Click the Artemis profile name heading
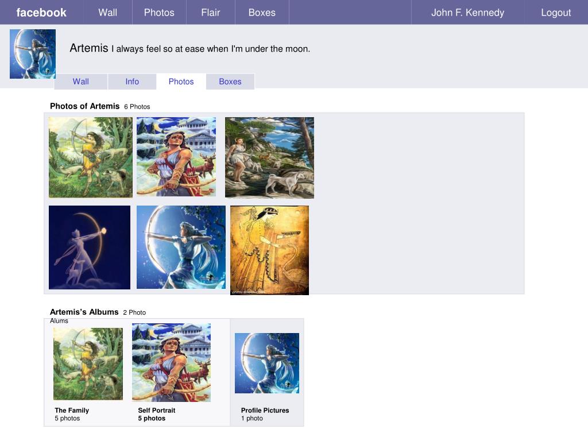The image size is (588, 441). pyautogui.click(x=89, y=48)
